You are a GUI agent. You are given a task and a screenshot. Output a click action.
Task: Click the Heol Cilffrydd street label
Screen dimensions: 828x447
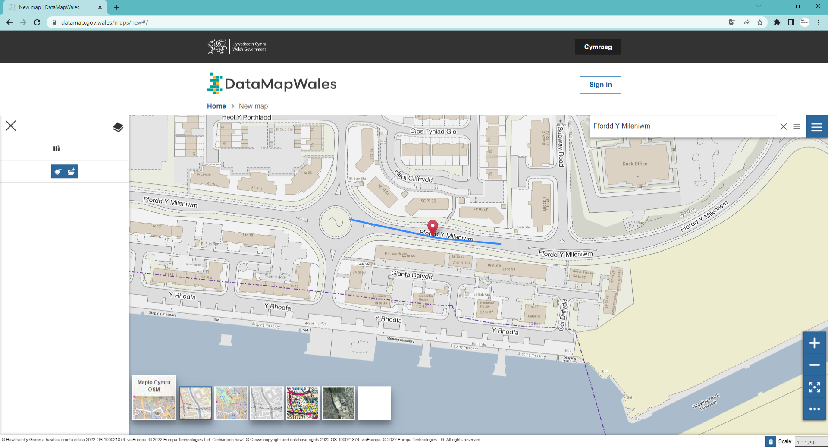pos(414,176)
